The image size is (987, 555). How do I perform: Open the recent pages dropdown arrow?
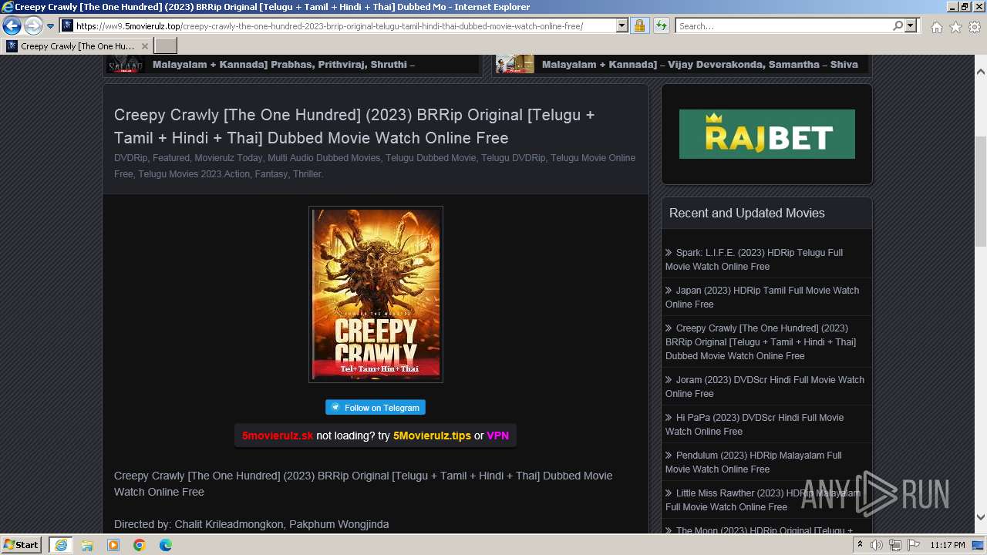coord(50,26)
